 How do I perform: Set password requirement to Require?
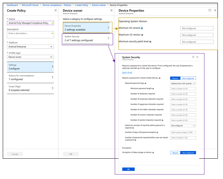pos(175,78)
